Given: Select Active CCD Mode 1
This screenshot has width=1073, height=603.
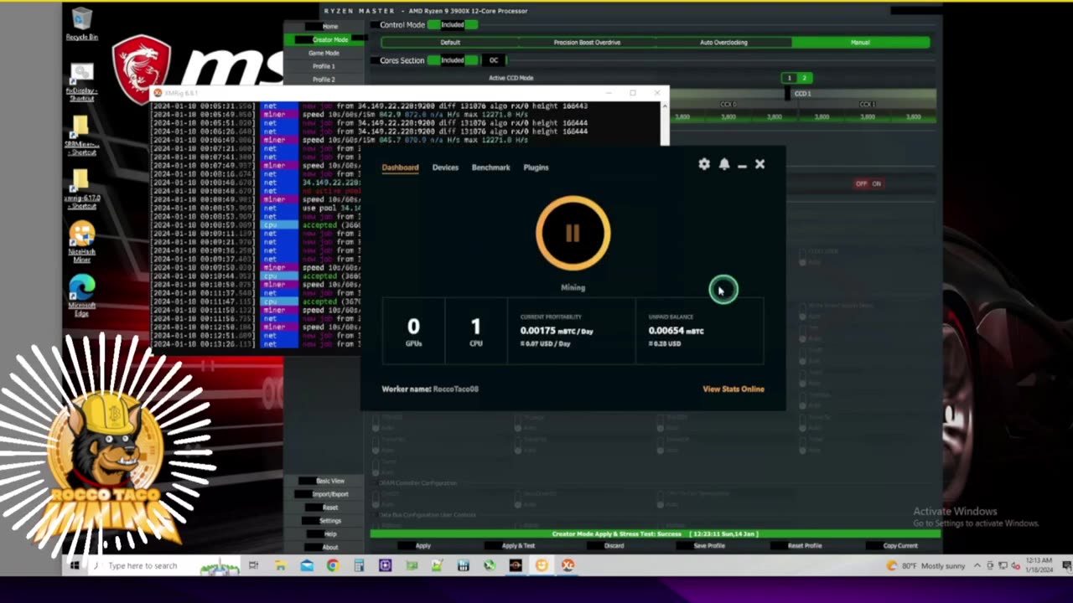Looking at the screenshot, I should coord(789,78).
